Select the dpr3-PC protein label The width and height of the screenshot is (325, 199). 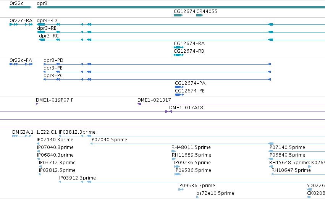pyautogui.click(x=53, y=76)
